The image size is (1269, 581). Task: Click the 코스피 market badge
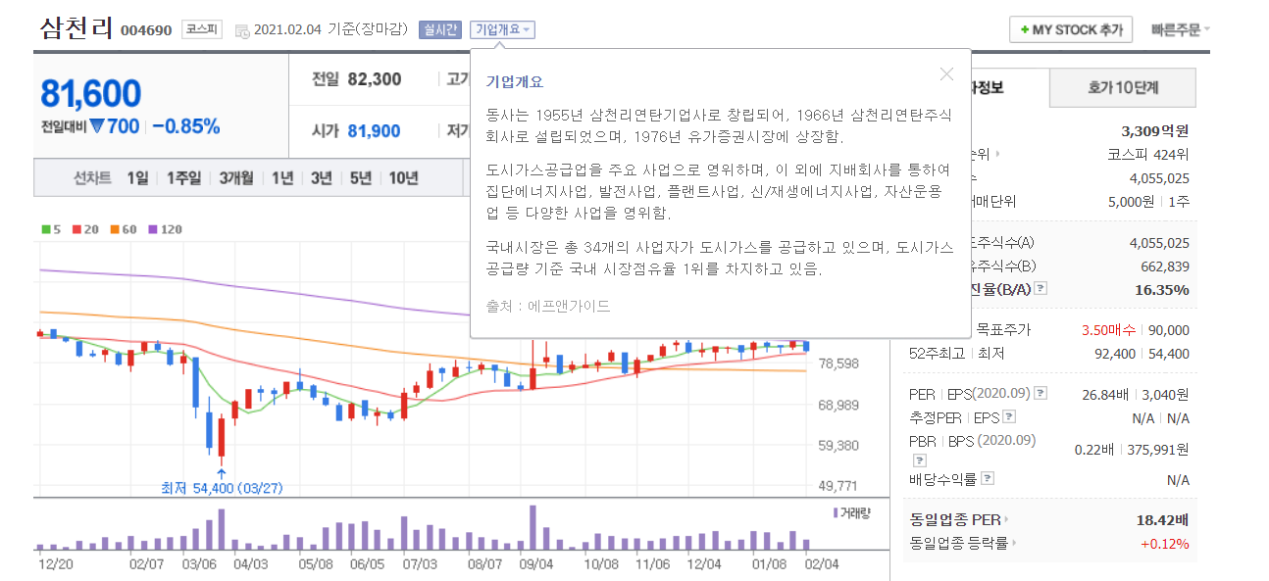(202, 30)
